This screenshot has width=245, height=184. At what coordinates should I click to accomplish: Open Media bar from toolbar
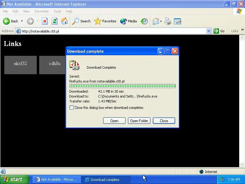click(x=128, y=21)
